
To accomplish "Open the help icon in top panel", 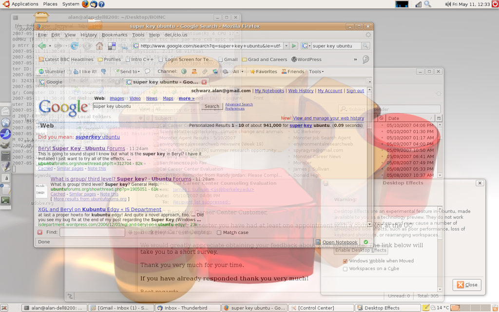I will click(101, 4).
